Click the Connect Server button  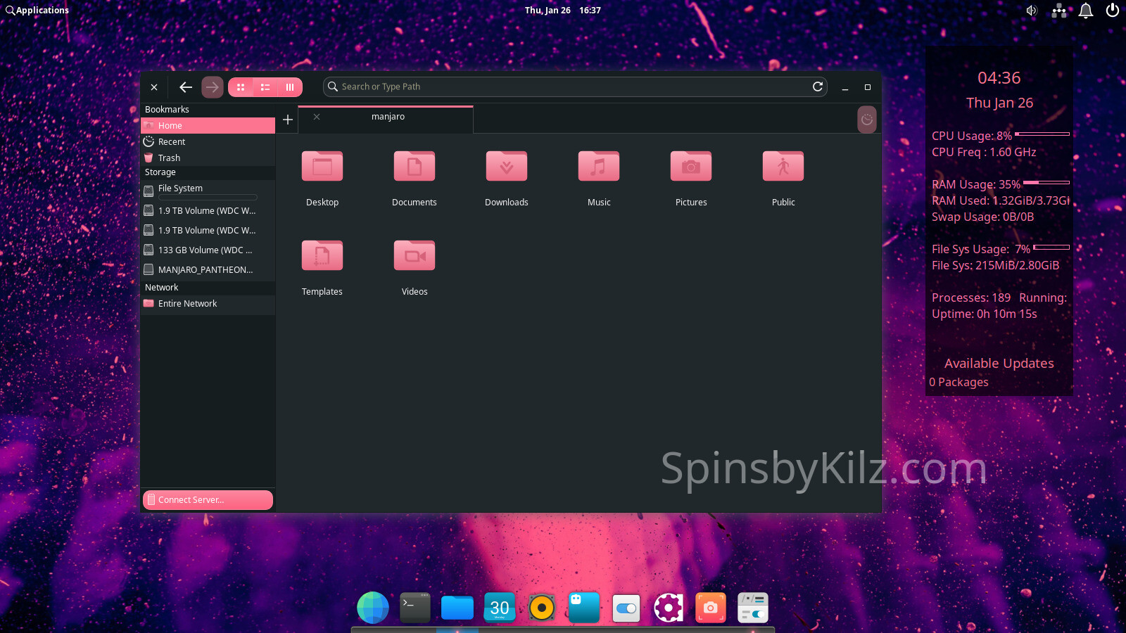208,500
